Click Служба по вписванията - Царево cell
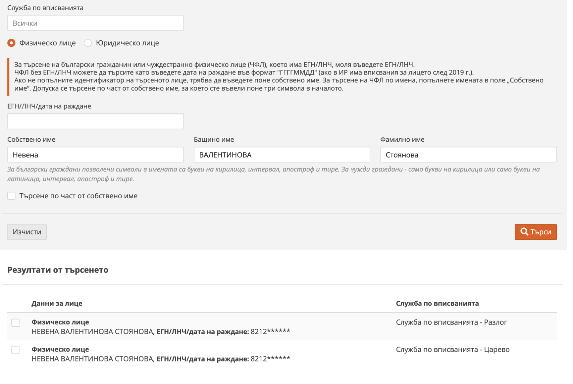The height and width of the screenshot is (384, 573). coord(453,350)
